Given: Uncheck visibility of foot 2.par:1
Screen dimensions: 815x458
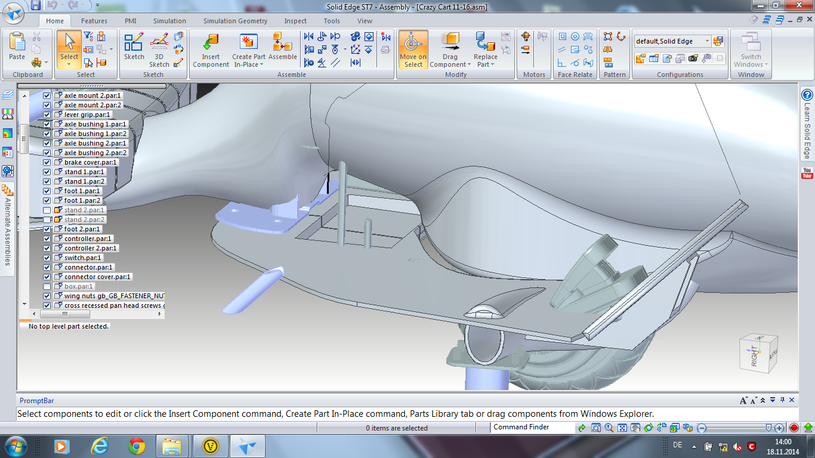Looking at the screenshot, I should 47,229.
